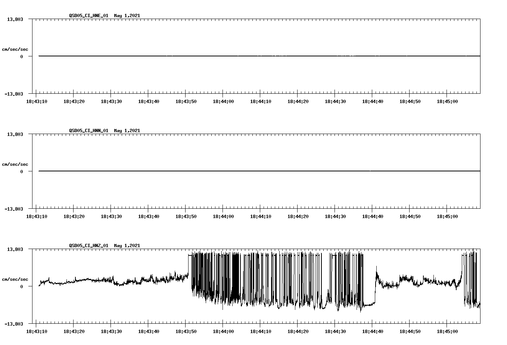Viewport: 507px width, 345px height.
Task: Click the 18:44:30 tick label on the middle plot
Action: tap(336, 215)
